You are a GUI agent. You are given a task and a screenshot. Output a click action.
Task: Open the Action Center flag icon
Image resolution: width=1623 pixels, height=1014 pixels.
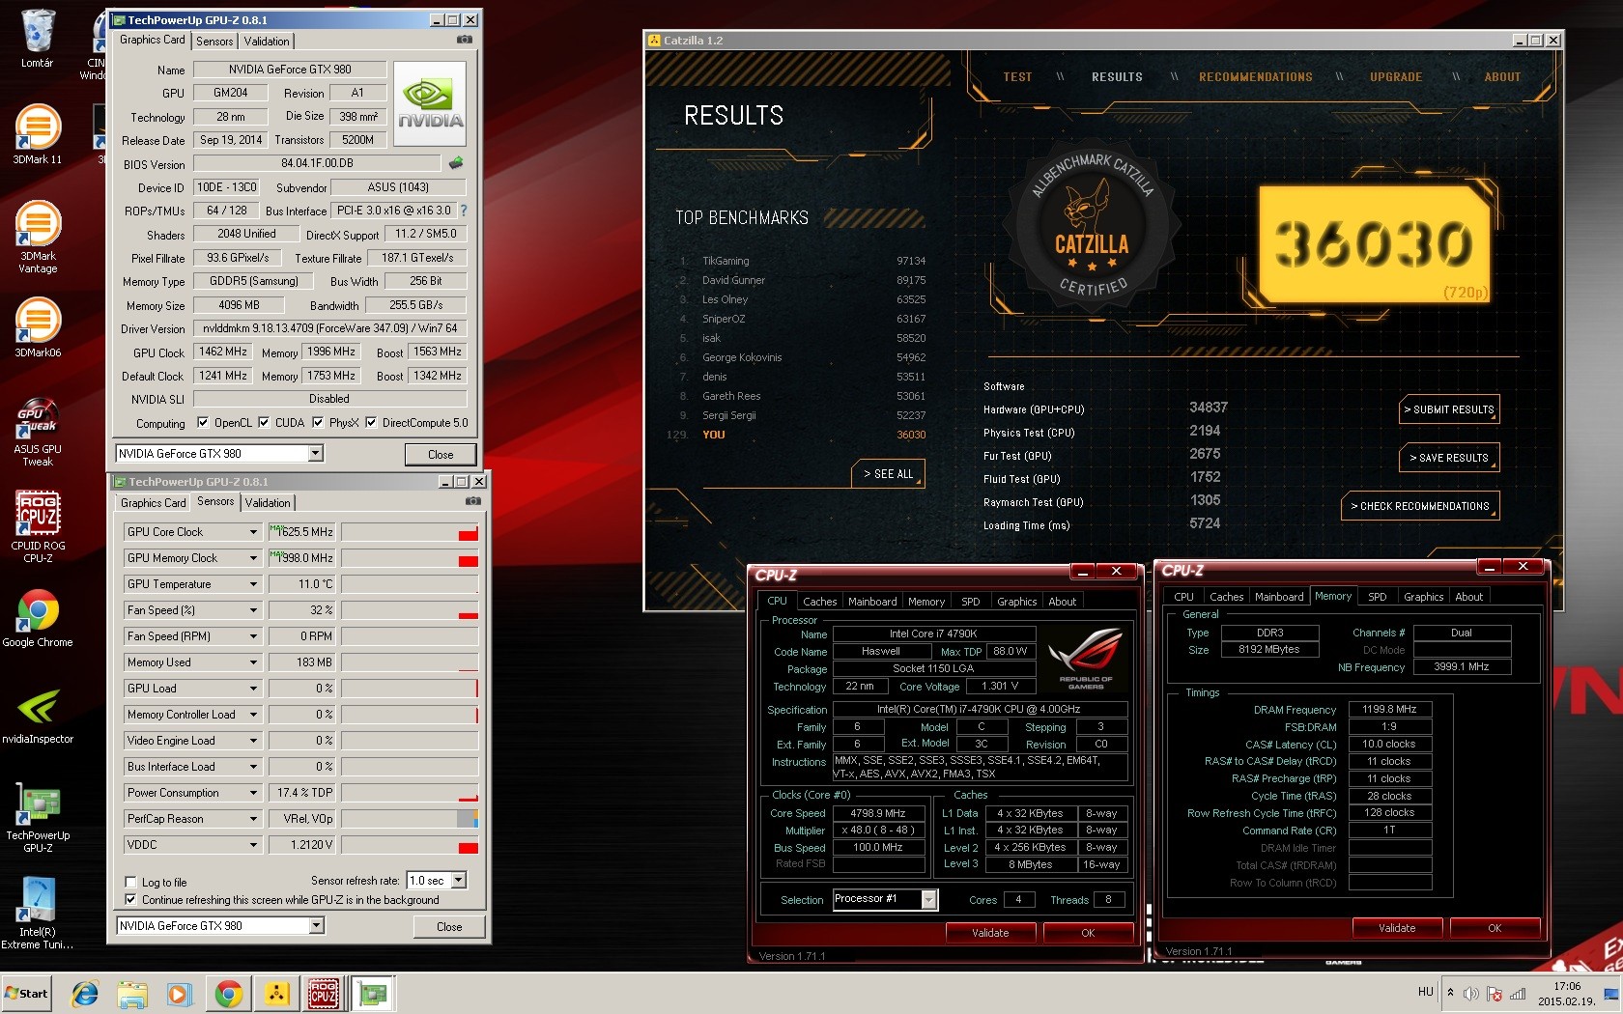[x=1495, y=993]
